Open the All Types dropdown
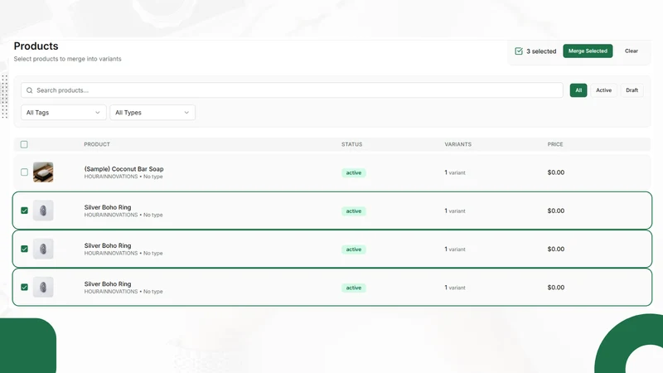 (152, 113)
